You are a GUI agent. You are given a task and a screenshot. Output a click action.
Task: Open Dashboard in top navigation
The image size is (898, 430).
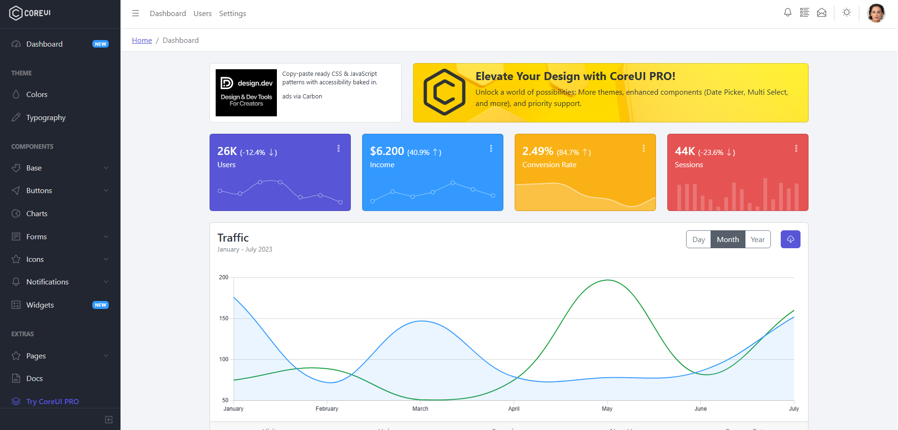[x=168, y=13]
